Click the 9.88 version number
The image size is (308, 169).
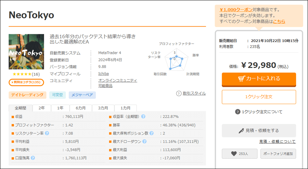click(x=102, y=67)
